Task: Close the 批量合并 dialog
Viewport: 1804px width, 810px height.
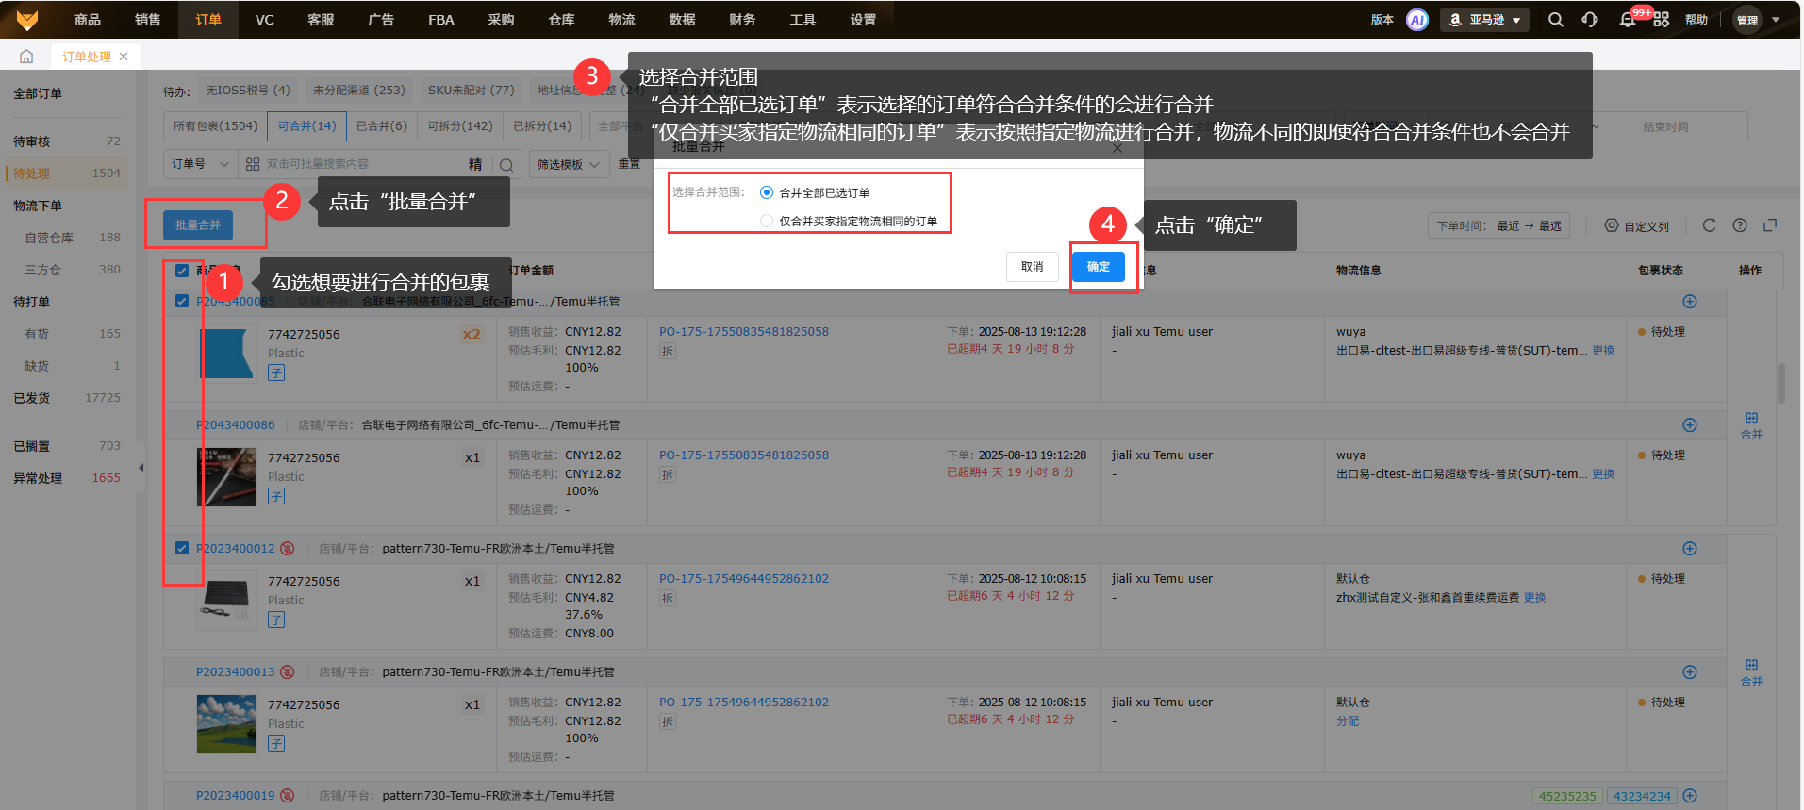Action: tap(1117, 148)
